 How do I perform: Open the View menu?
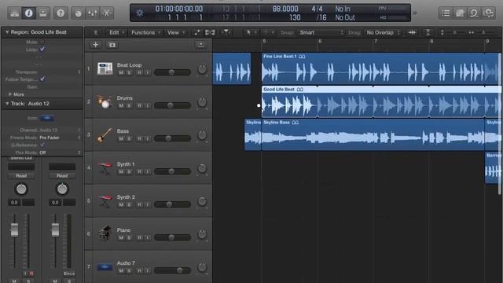click(176, 32)
